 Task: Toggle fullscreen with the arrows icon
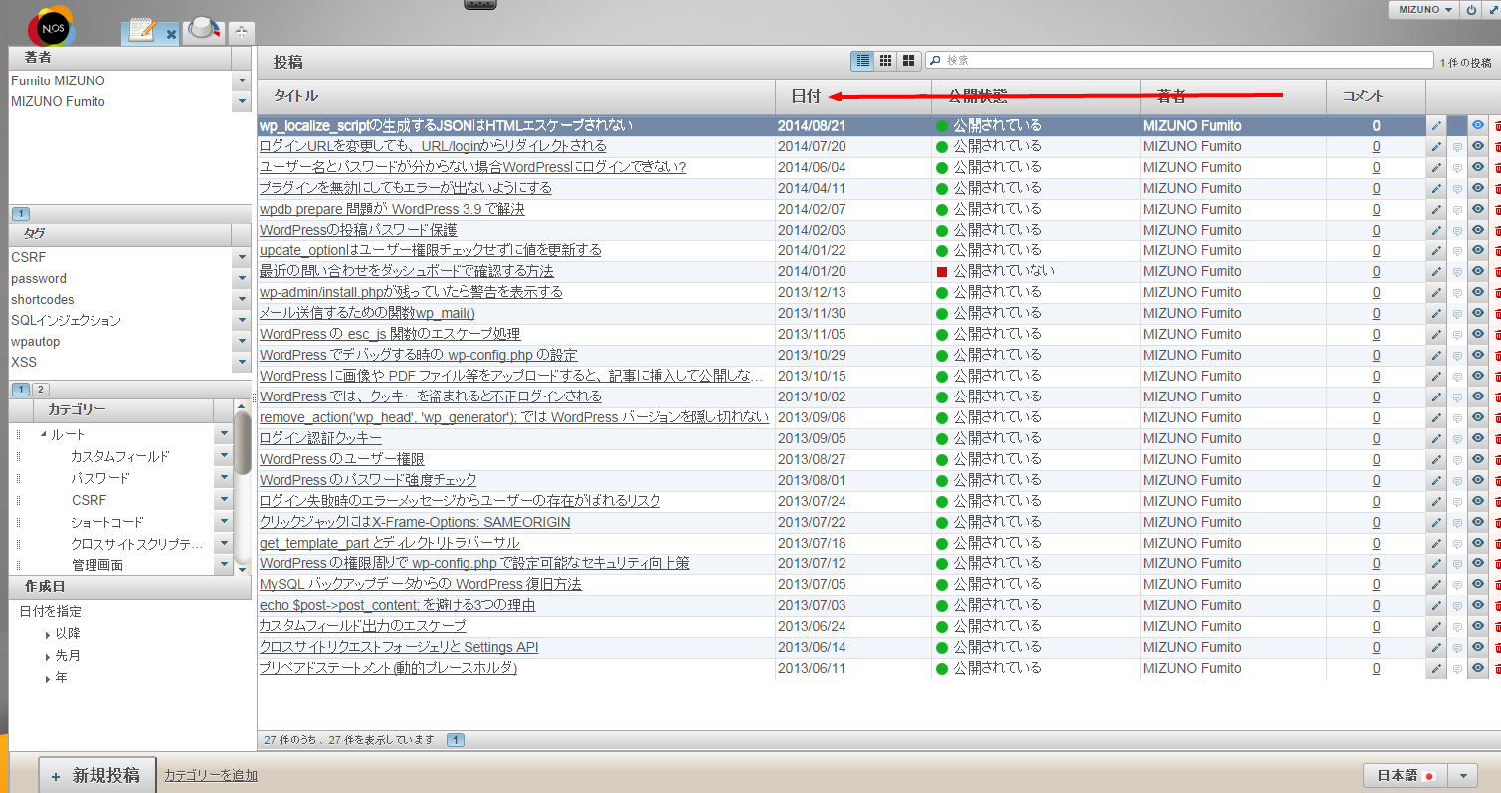[1492, 9]
